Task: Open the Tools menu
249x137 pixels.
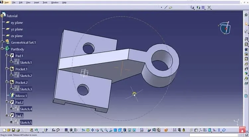Action: tap(45, 3)
